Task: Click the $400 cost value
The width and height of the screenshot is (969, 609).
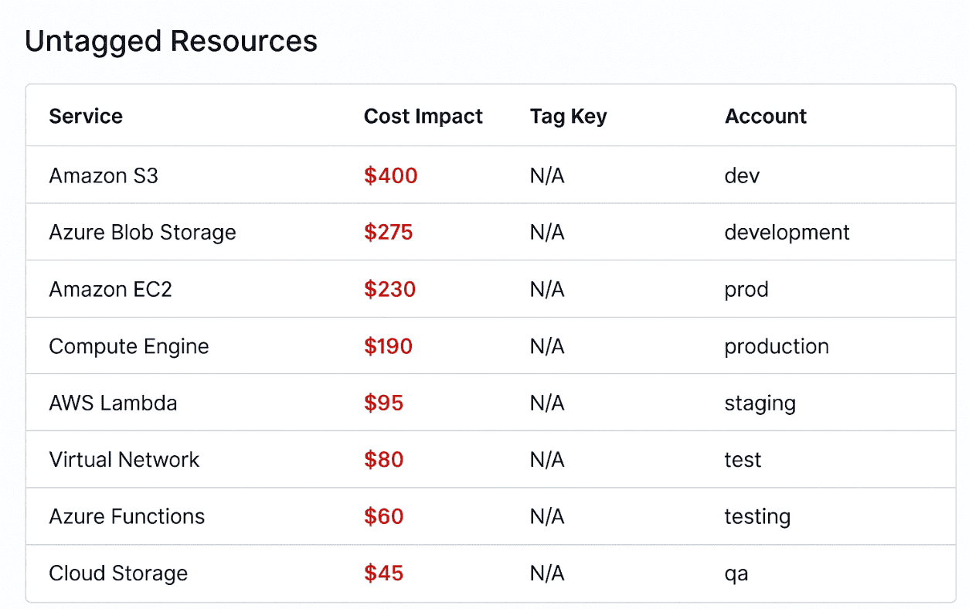Action: (391, 175)
